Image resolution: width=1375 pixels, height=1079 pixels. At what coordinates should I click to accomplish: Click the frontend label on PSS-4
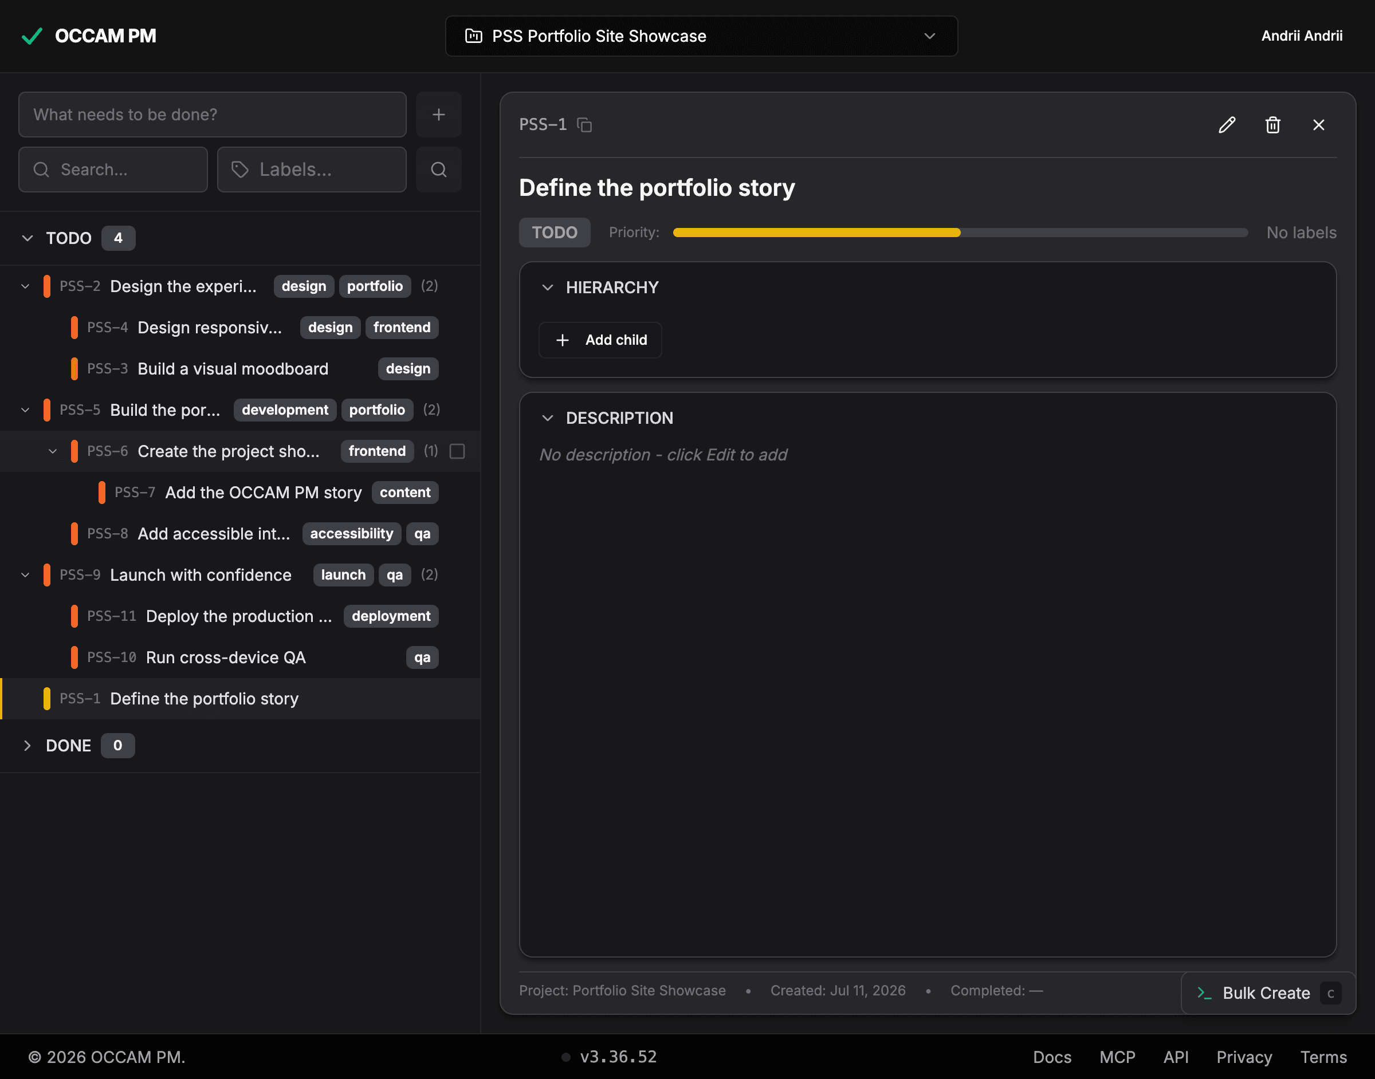[x=402, y=328]
